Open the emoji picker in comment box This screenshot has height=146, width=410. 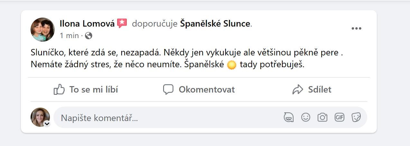[x=305, y=118]
